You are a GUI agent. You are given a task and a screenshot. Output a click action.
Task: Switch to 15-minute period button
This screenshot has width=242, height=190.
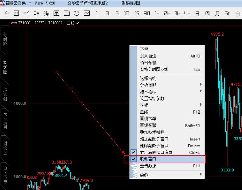point(137,13)
